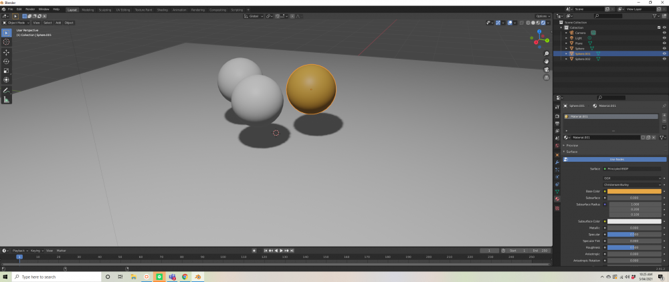The image size is (669, 282).
Task: Toggle visibility of Sphere.002
Action: click(x=664, y=59)
